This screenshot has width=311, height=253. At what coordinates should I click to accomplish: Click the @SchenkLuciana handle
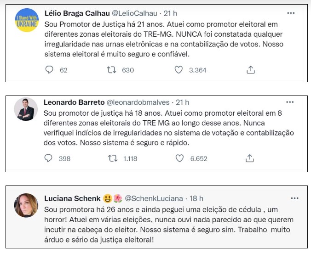151,198
